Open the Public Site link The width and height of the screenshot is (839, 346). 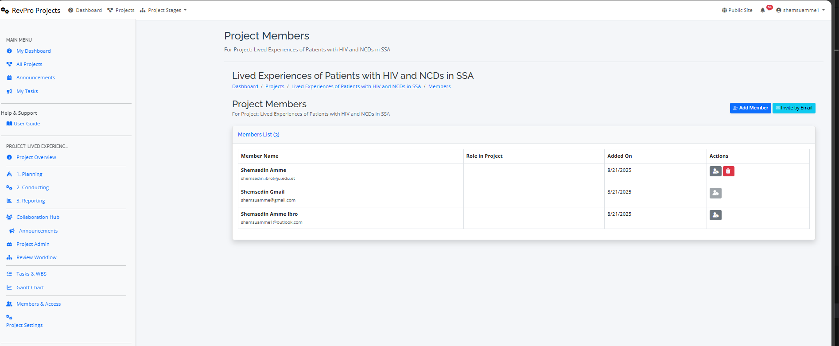tap(737, 10)
